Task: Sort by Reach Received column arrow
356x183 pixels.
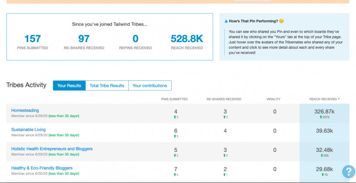Action: click(x=339, y=99)
